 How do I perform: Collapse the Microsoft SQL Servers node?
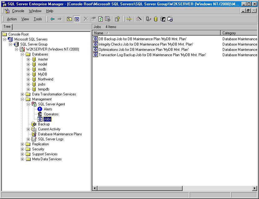point(4,39)
